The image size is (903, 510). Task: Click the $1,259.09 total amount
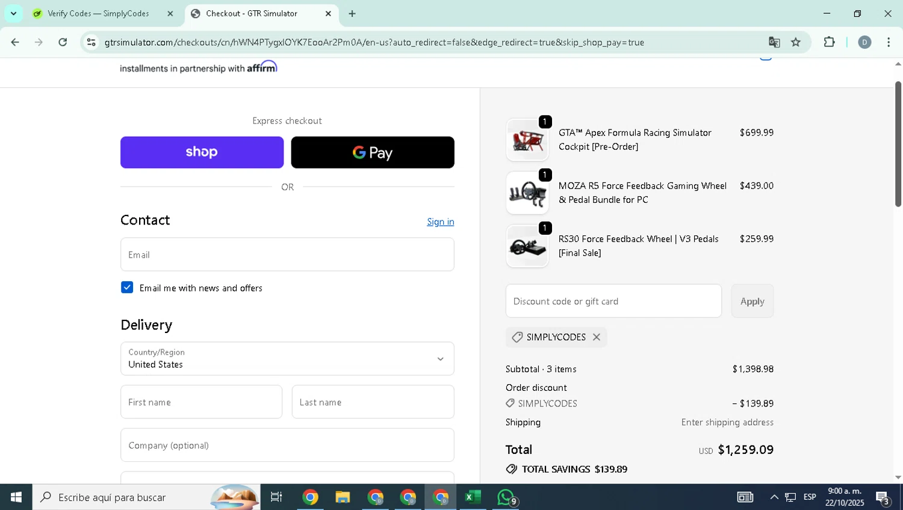(x=746, y=450)
